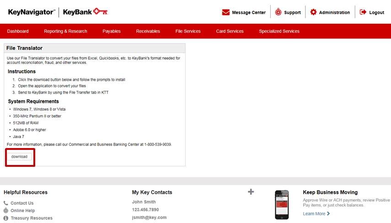The image size is (391, 223).
Task: Click the Logout arrow icon
Action: click(363, 12)
